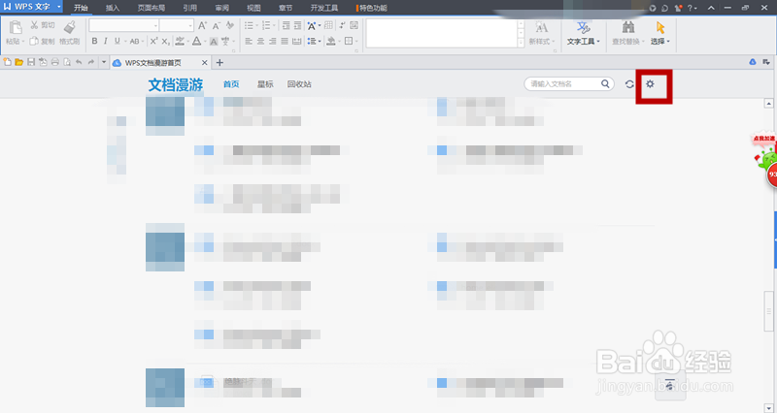Image resolution: width=777 pixels, height=413 pixels.
Task: Click the paragraph shading bucket icon
Action: point(331,41)
